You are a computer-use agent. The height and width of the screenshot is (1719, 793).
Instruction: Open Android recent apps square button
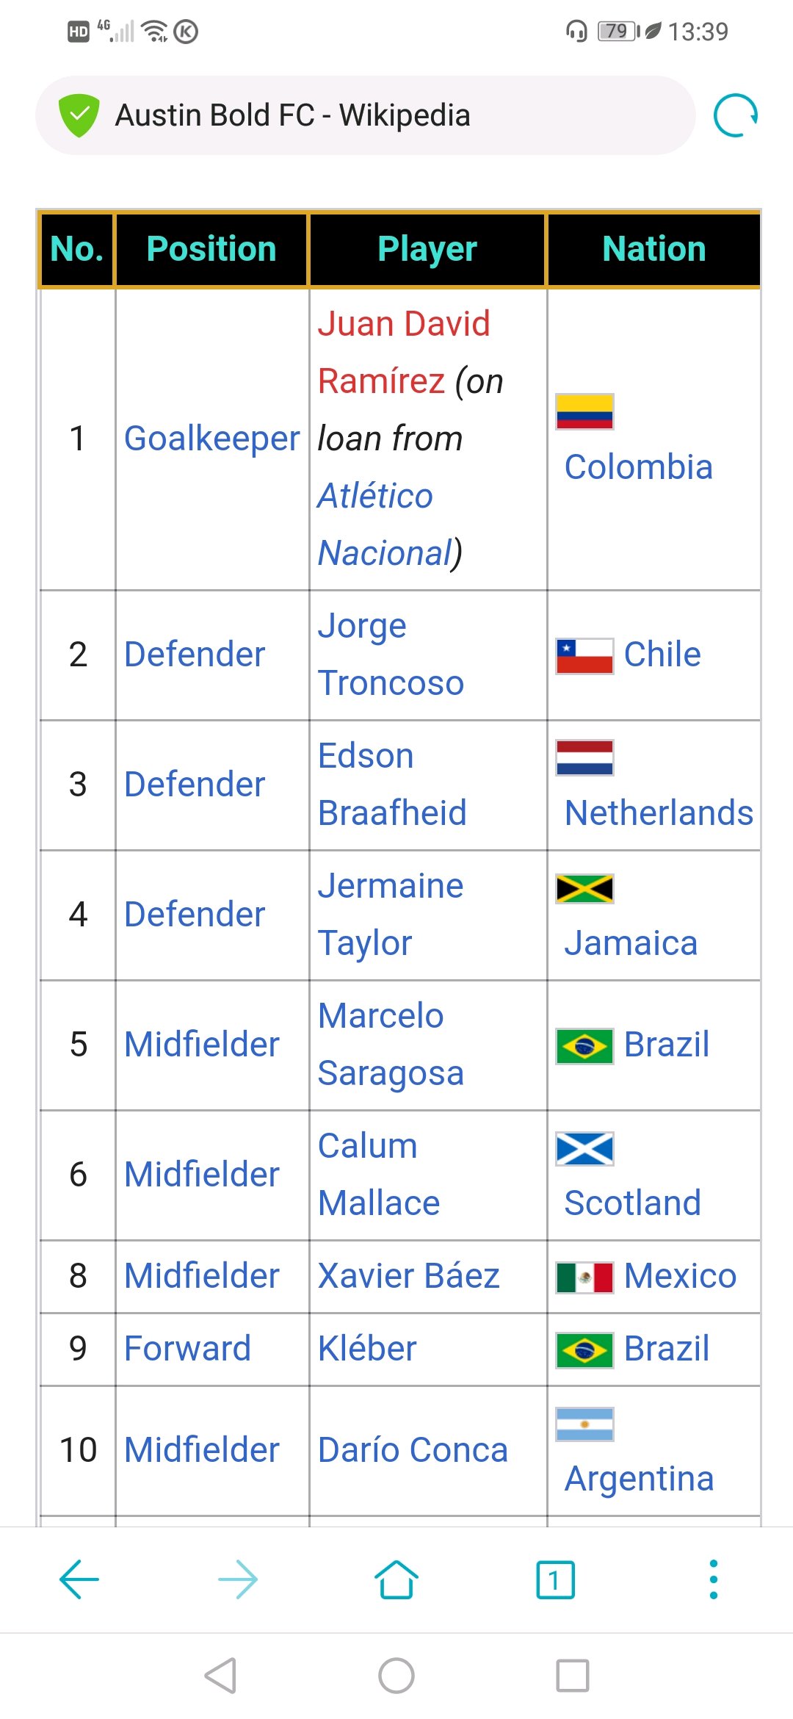pyautogui.click(x=573, y=1676)
